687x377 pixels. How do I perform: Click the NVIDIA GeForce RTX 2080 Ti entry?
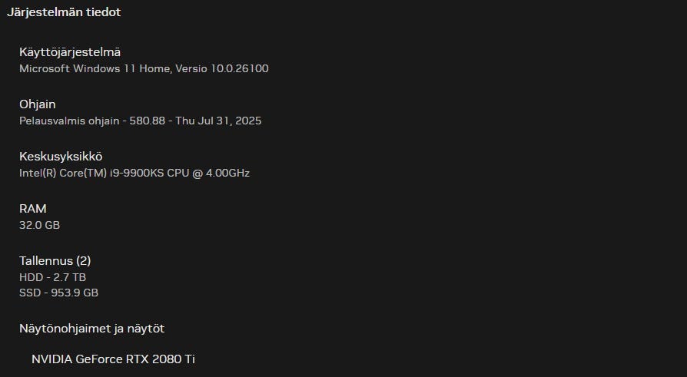[x=113, y=359]
